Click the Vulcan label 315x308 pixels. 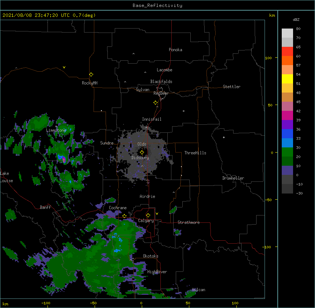tap(199, 290)
